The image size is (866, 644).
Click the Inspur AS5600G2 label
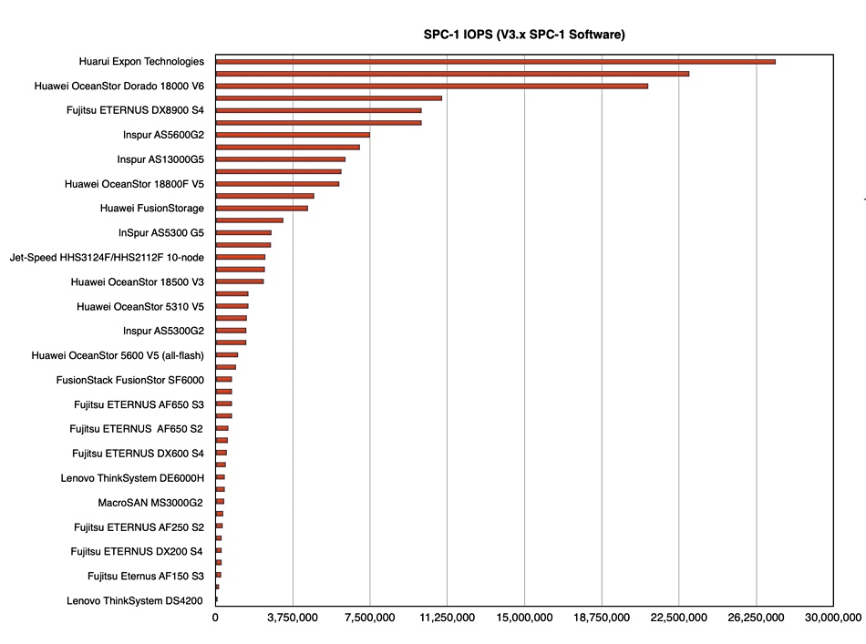tap(163, 135)
